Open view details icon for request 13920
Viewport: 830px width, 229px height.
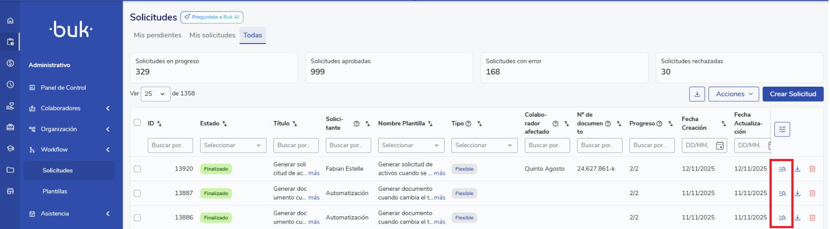[782, 169]
